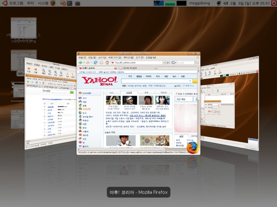This screenshot has width=277, height=207.
Task: Click the Google search field in Firefox
Action: (185, 62)
